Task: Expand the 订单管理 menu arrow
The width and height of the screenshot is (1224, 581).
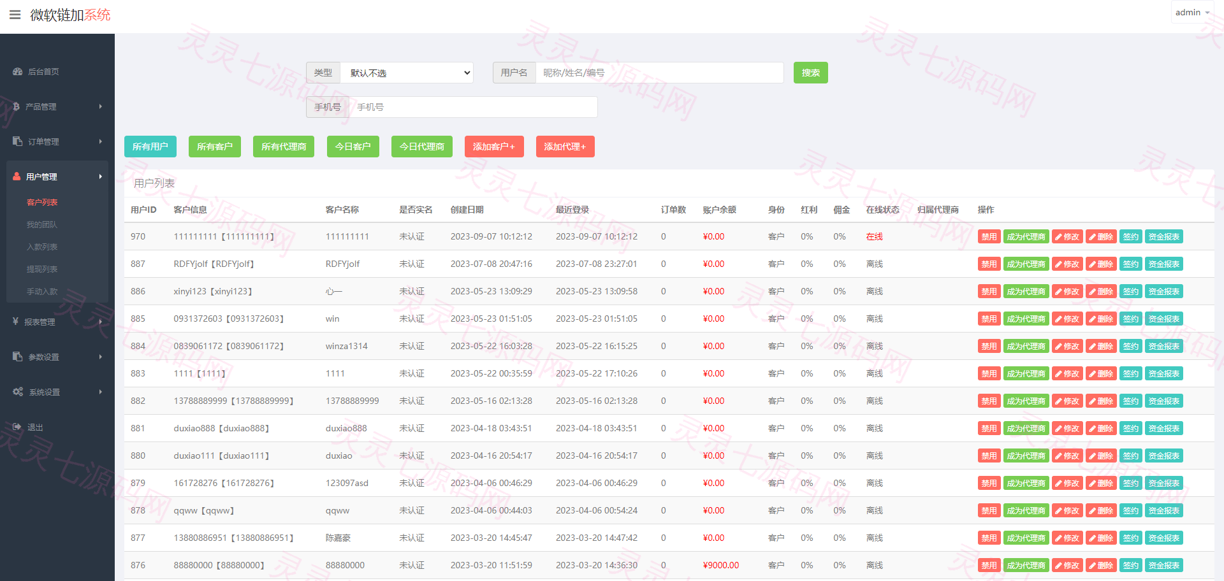Action: click(x=101, y=141)
